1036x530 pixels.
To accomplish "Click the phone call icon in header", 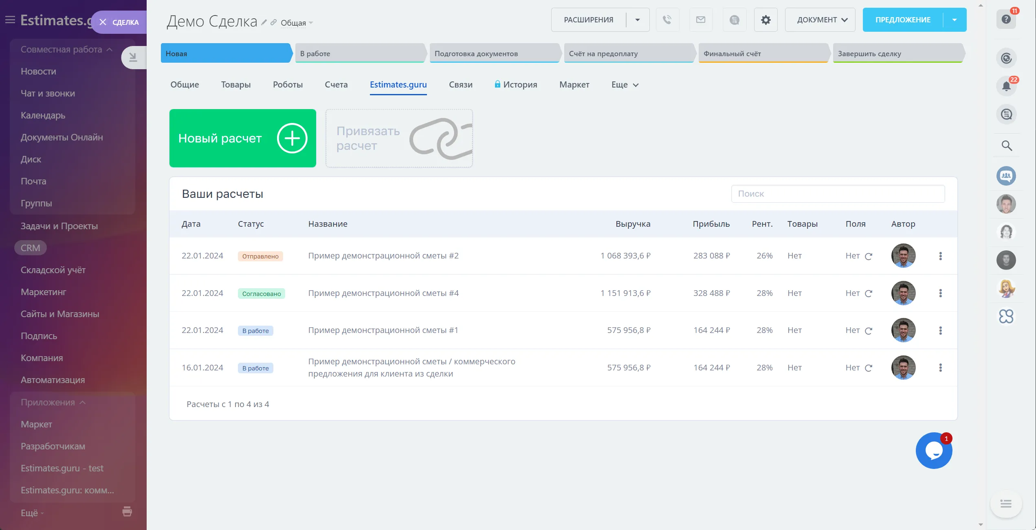I will pos(667,20).
